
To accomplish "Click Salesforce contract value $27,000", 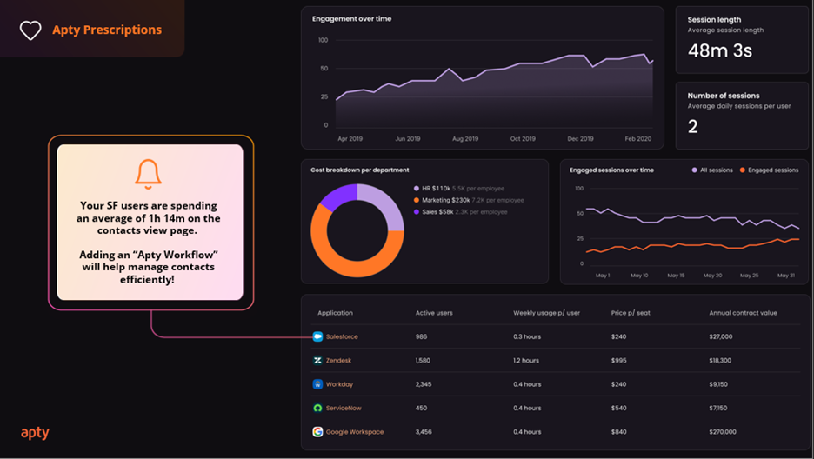I will (x=721, y=336).
